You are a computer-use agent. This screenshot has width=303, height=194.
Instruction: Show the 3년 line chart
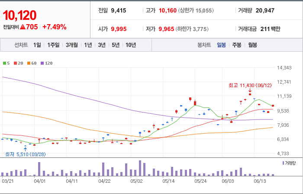[102, 45]
